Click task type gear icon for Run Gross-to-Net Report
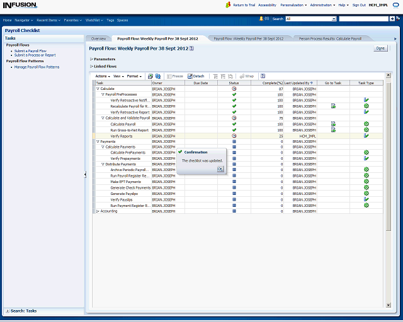403x322 pixels. click(x=366, y=130)
